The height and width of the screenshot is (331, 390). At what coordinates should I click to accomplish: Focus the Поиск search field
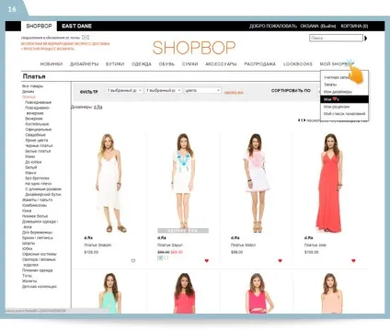[336, 38]
